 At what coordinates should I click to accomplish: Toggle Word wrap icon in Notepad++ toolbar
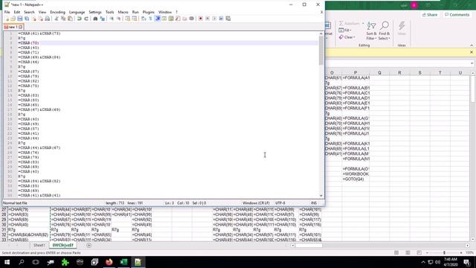(144, 19)
